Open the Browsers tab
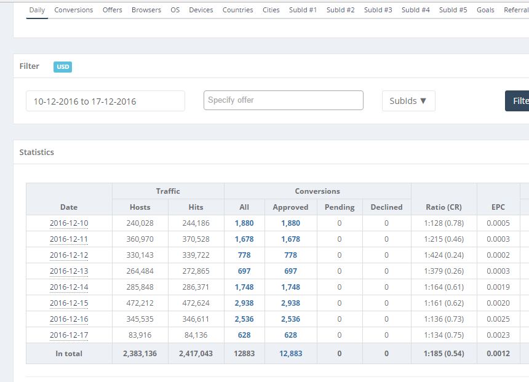The width and height of the screenshot is (529, 382). [x=146, y=10]
